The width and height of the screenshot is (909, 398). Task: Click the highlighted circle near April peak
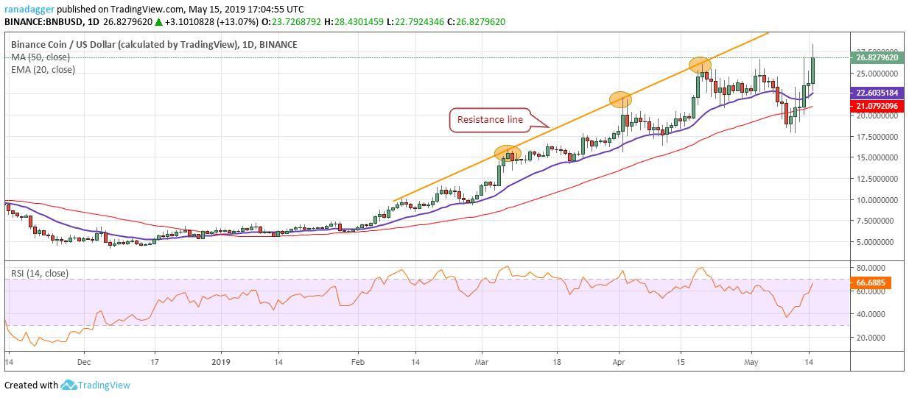click(x=621, y=99)
